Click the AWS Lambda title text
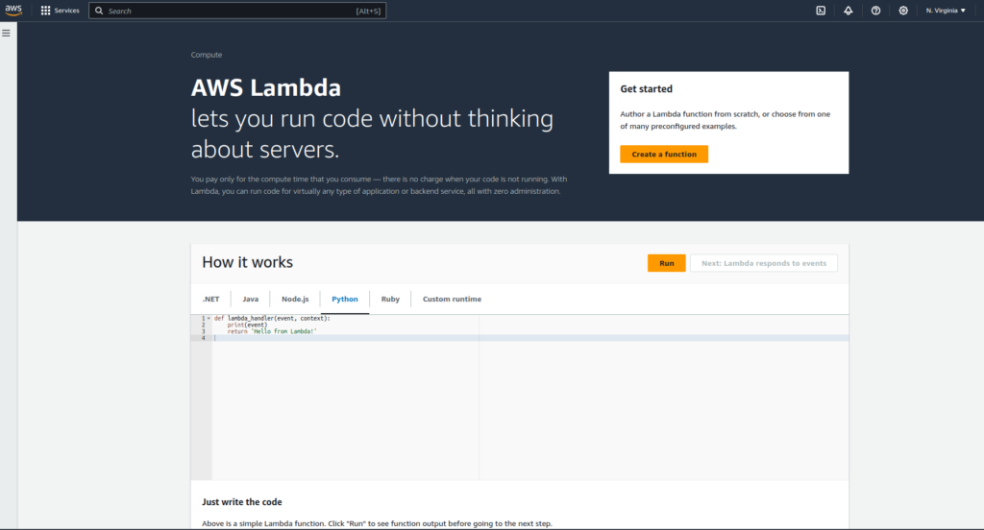Screen dimensions: 984x530 tap(266, 87)
